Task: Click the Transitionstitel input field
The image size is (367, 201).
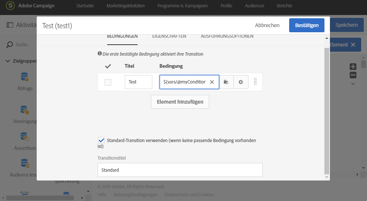Action: point(180,170)
